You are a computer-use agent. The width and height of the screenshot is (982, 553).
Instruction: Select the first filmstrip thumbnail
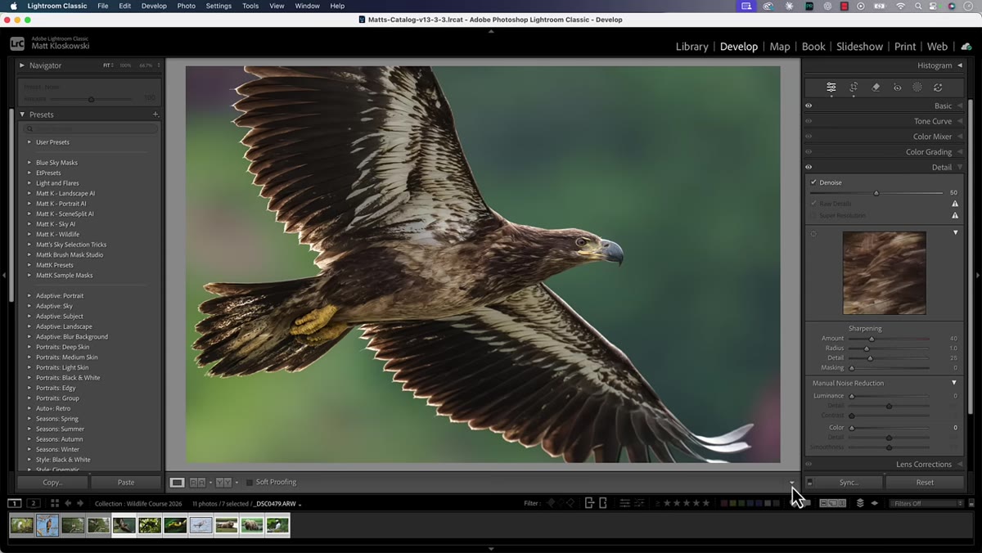click(x=21, y=525)
